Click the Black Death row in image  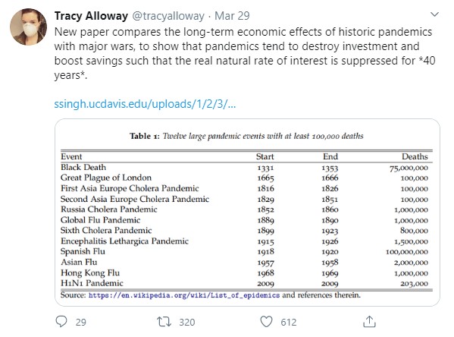pyautogui.click(x=244, y=168)
